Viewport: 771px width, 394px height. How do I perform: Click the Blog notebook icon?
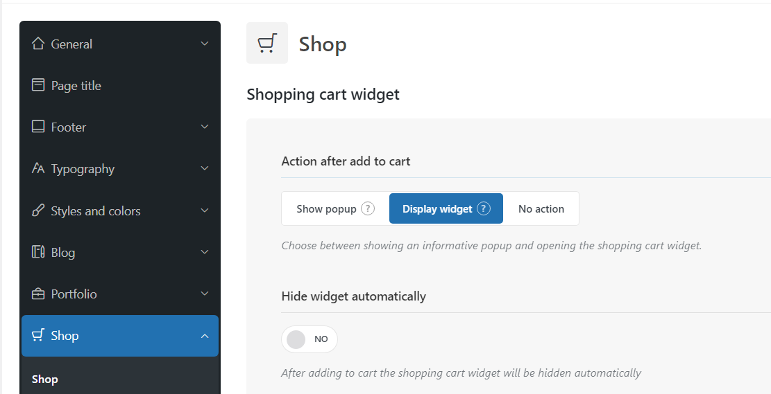tap(38, 252)
